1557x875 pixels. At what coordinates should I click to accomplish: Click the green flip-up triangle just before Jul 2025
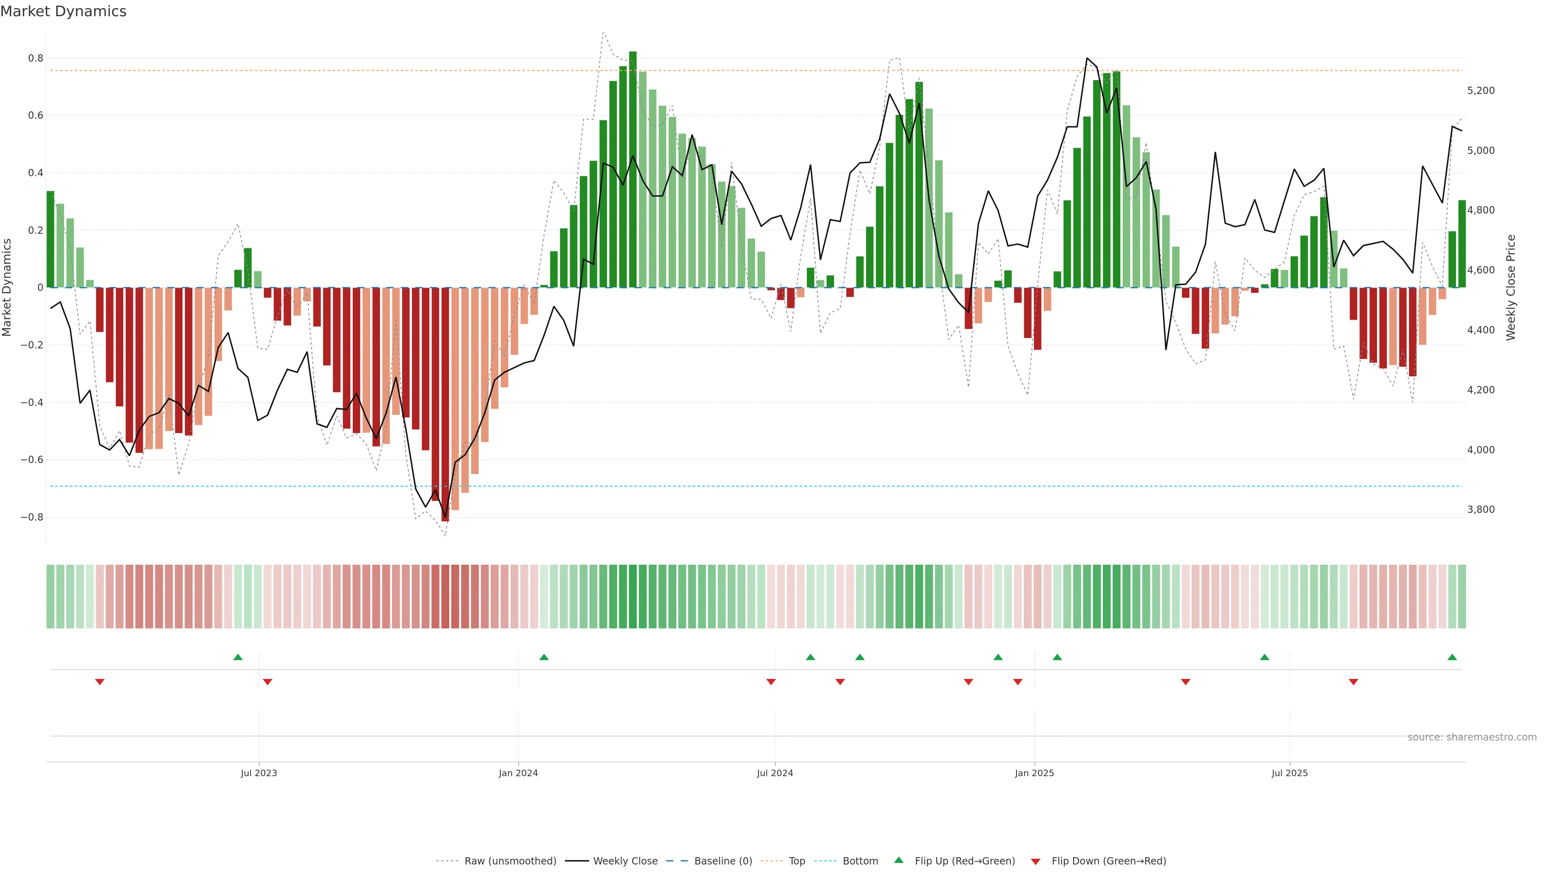(x=1265, y=657)
